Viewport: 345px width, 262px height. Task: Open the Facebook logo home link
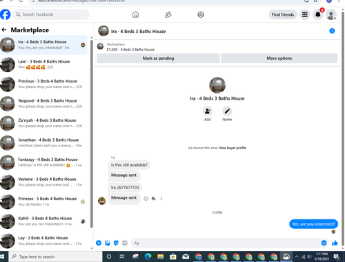tap(6, 14)
